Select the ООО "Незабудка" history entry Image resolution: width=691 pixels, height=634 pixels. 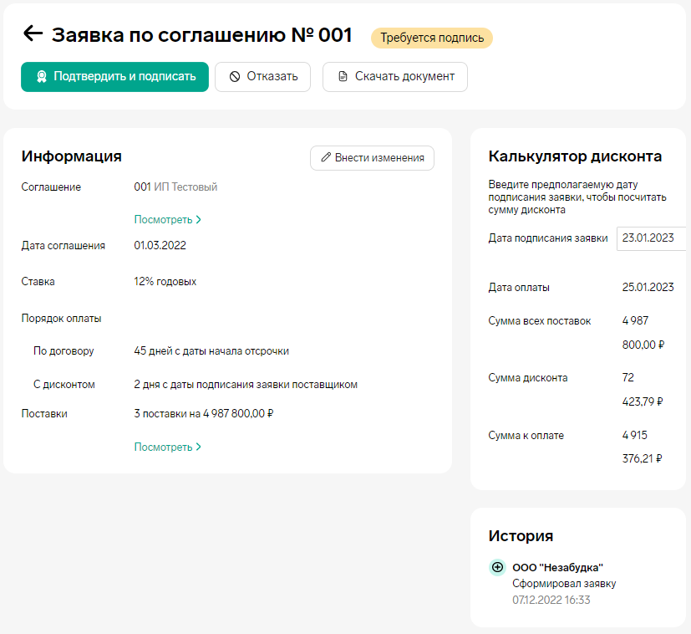(x=557, y=568)
